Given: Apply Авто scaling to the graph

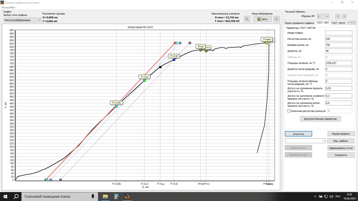Looking at the screenshot, I should tap(263, 19).
